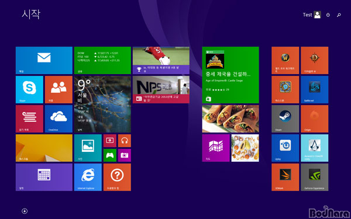Screen dimensions: 351x219
Task: Open the Seoul weather live tile
Action: (102, 105)
